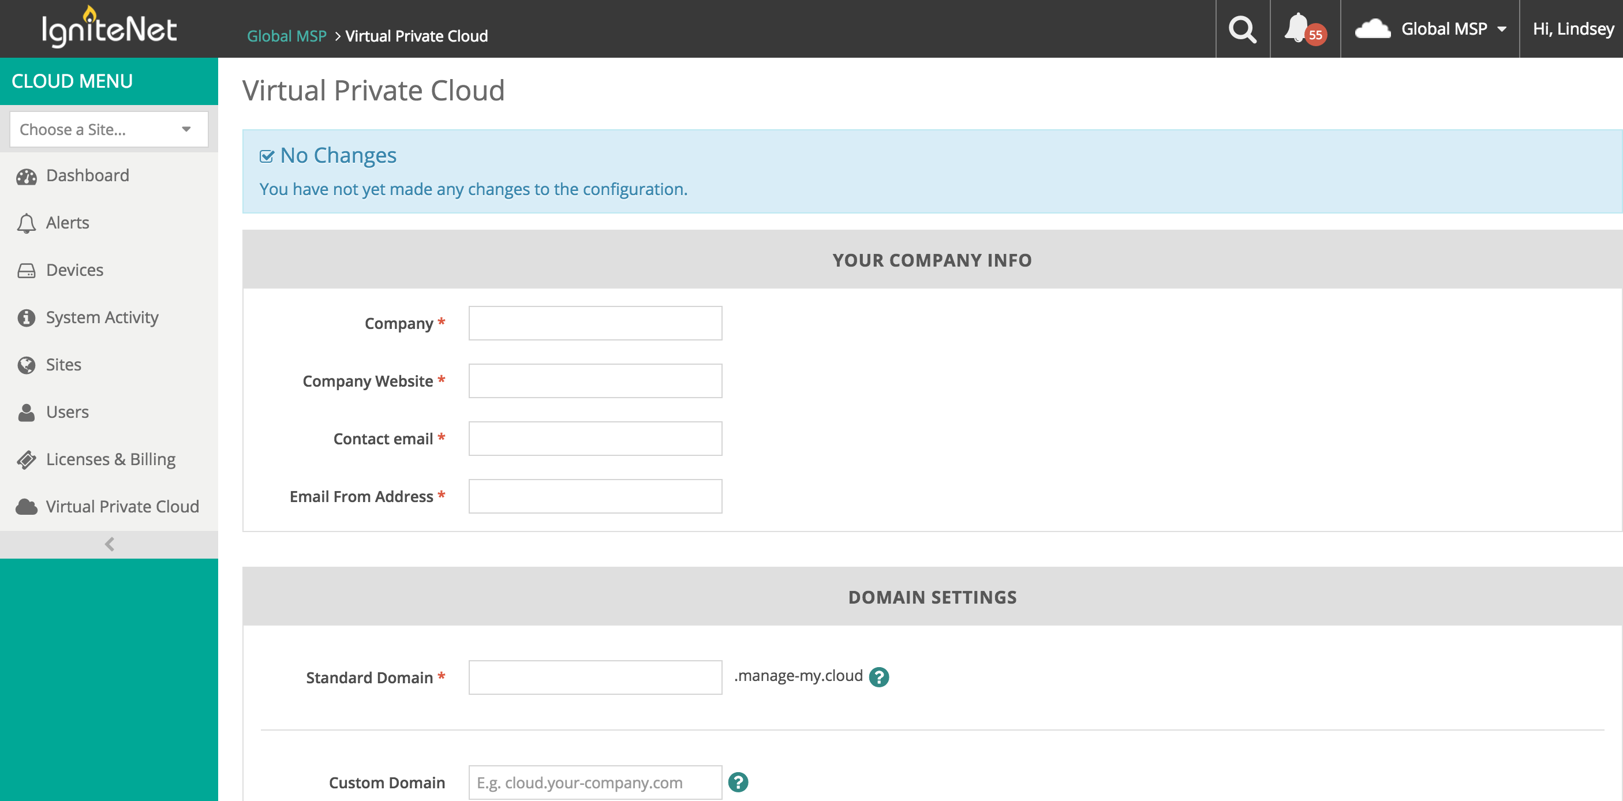Show help for Standard Domain question icon
1623x801 pixels.
tap(878, 677)
